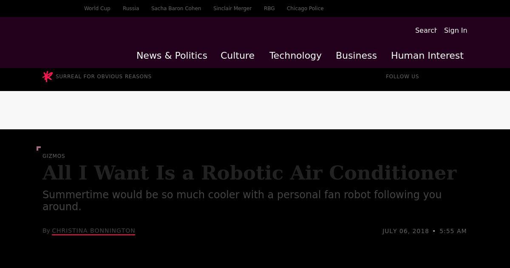This screenshot has width=510, height=268.
Task: Open the Sinclair Merger topic link
Action: 232,9
